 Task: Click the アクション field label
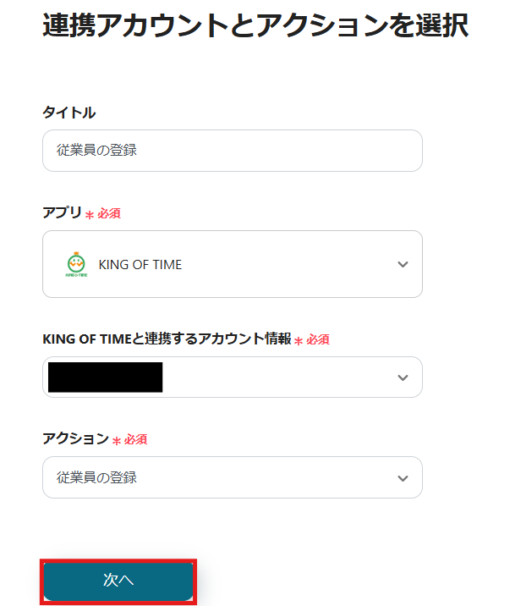(75, 438)
